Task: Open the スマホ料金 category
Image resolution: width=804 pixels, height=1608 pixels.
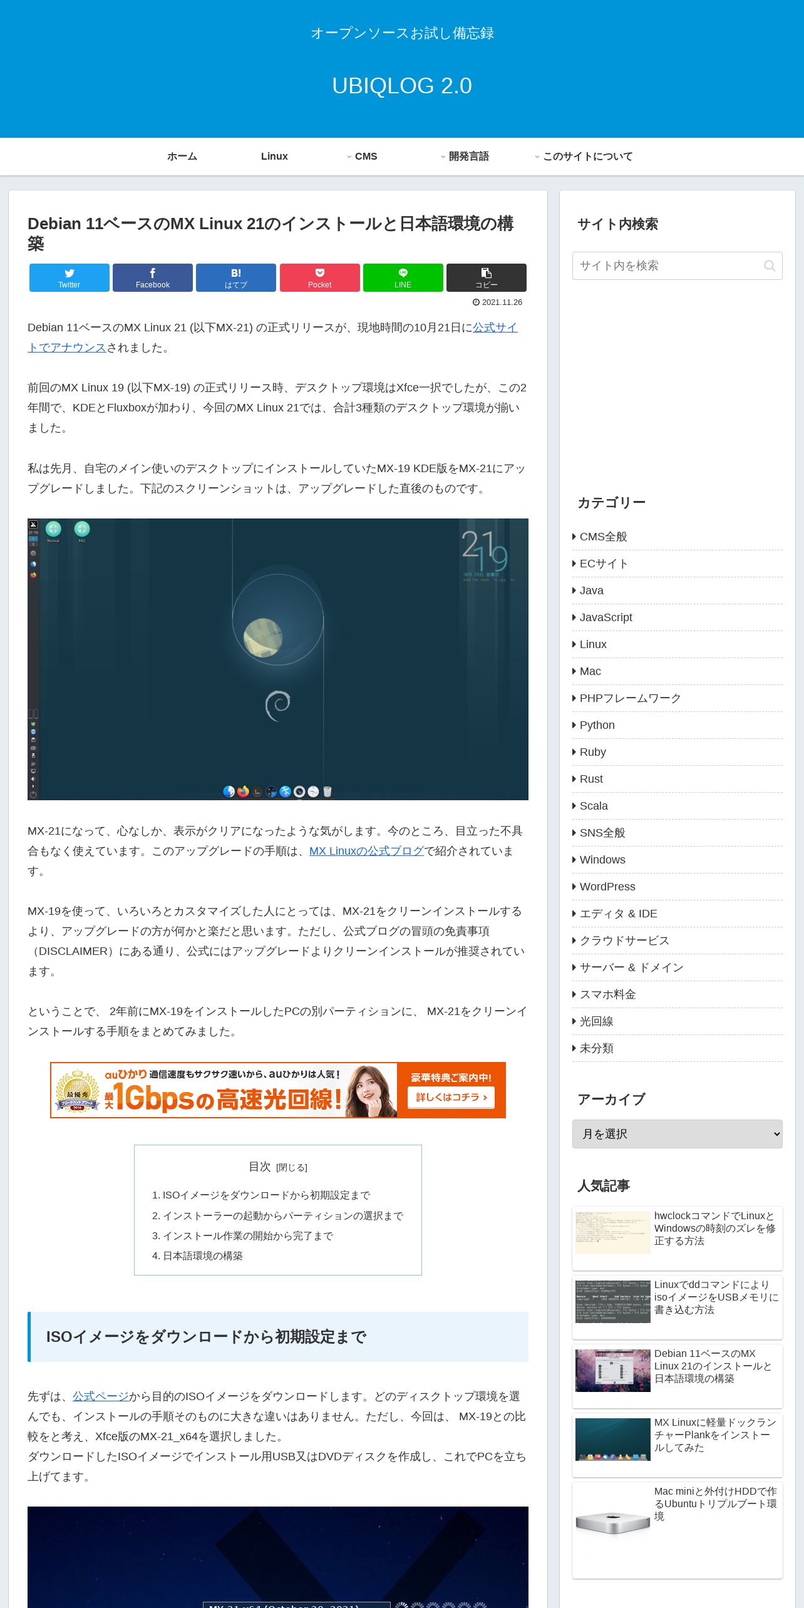Action: coord(678,994)
